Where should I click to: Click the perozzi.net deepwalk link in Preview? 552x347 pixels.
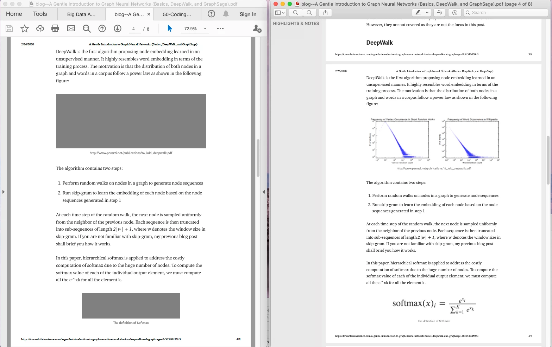(433, 168)
